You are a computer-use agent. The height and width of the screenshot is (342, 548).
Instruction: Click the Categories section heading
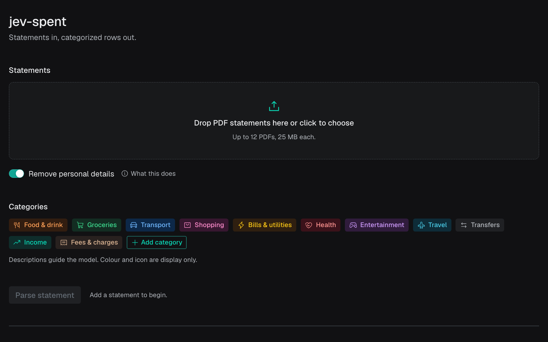tap(28, 207)
